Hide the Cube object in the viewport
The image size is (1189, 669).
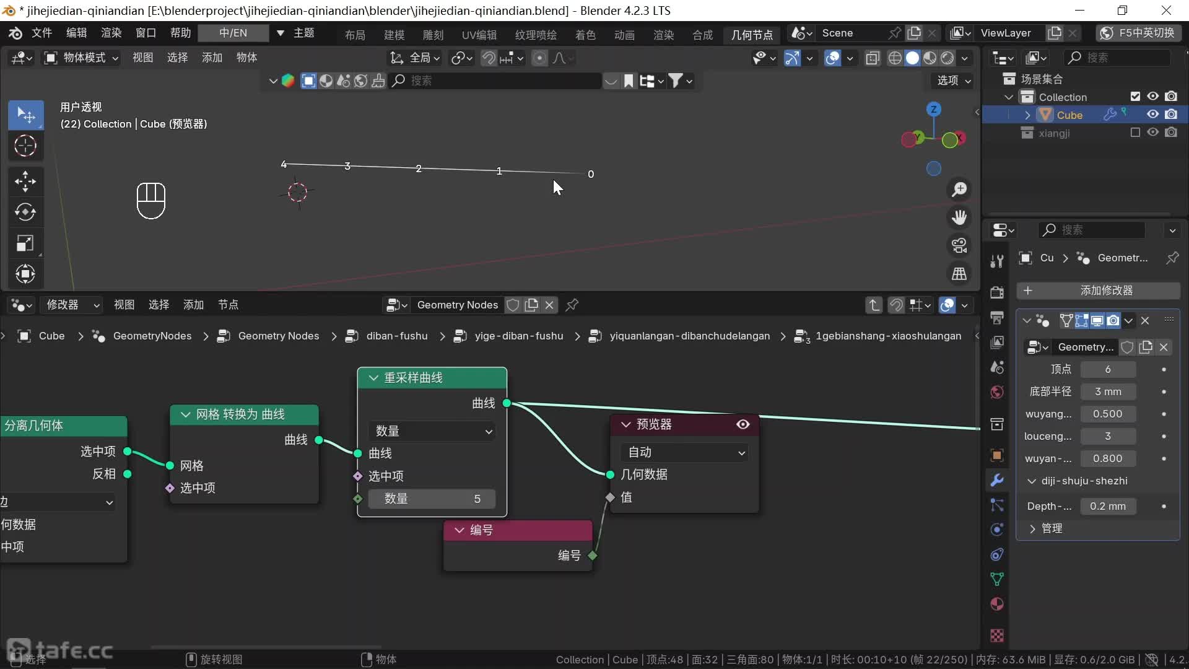point(1152,115)
